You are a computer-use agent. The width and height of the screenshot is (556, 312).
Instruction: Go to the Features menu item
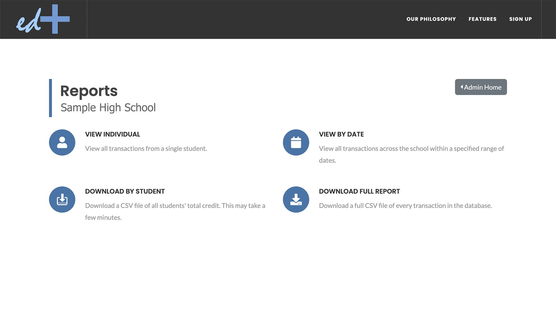(x=482, y=19)
